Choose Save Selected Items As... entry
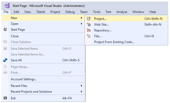This screenshot has width=170, height=103. [43, 54]
